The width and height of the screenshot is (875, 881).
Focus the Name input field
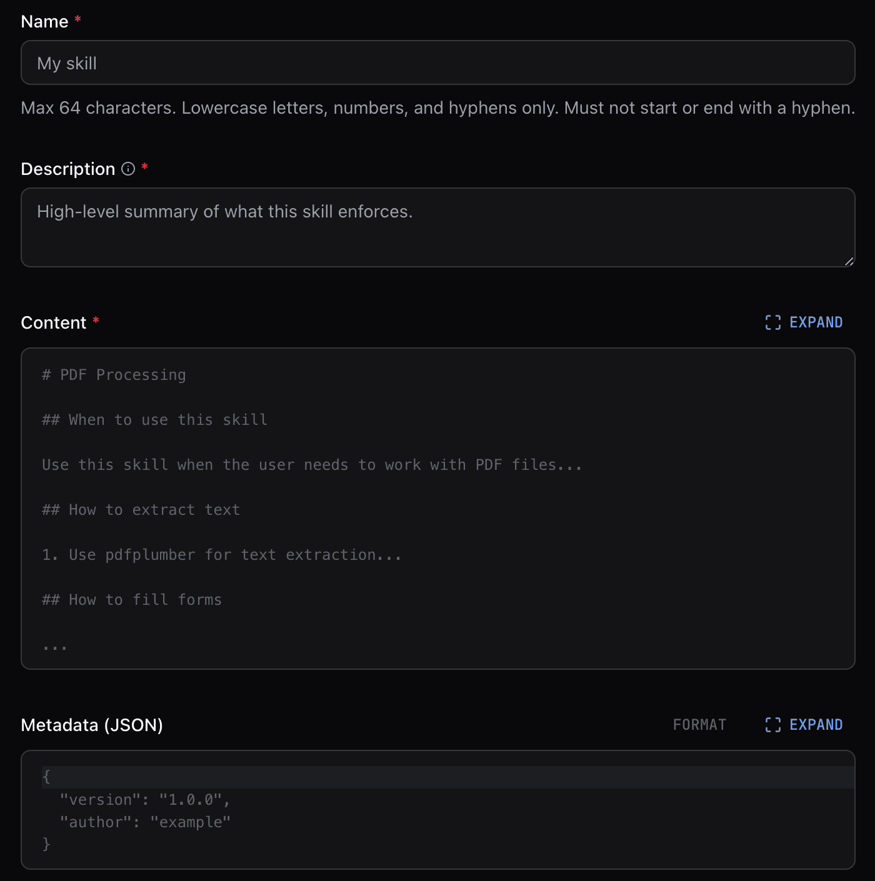437,63
